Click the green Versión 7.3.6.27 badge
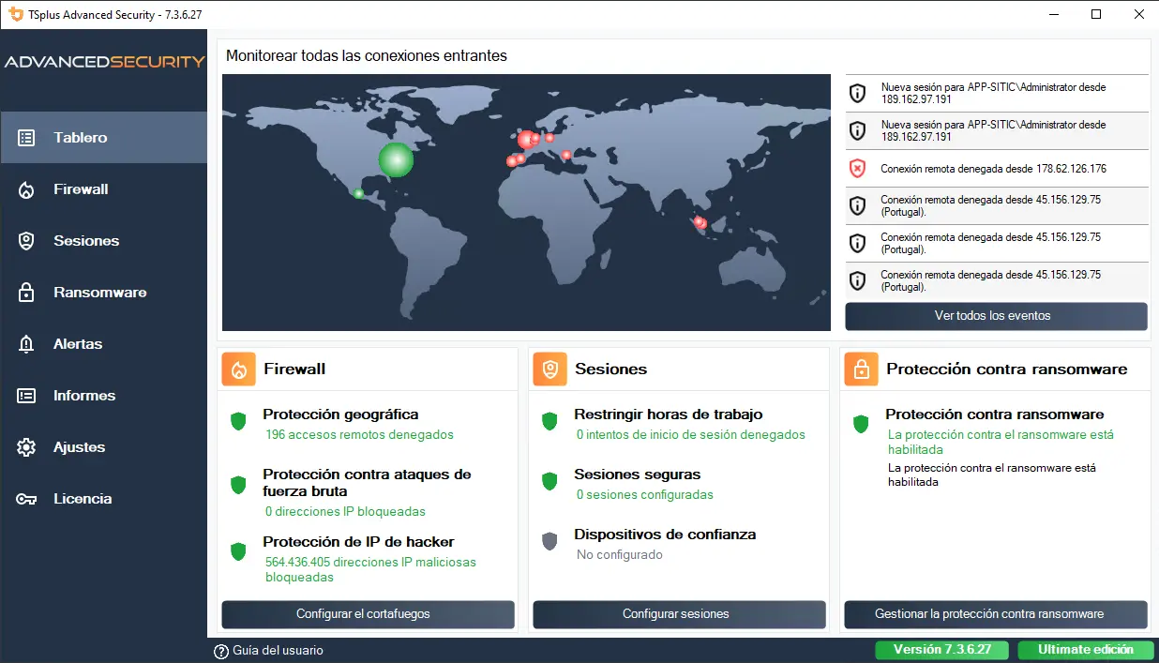The image size is (1159, 663). (943, 650)
